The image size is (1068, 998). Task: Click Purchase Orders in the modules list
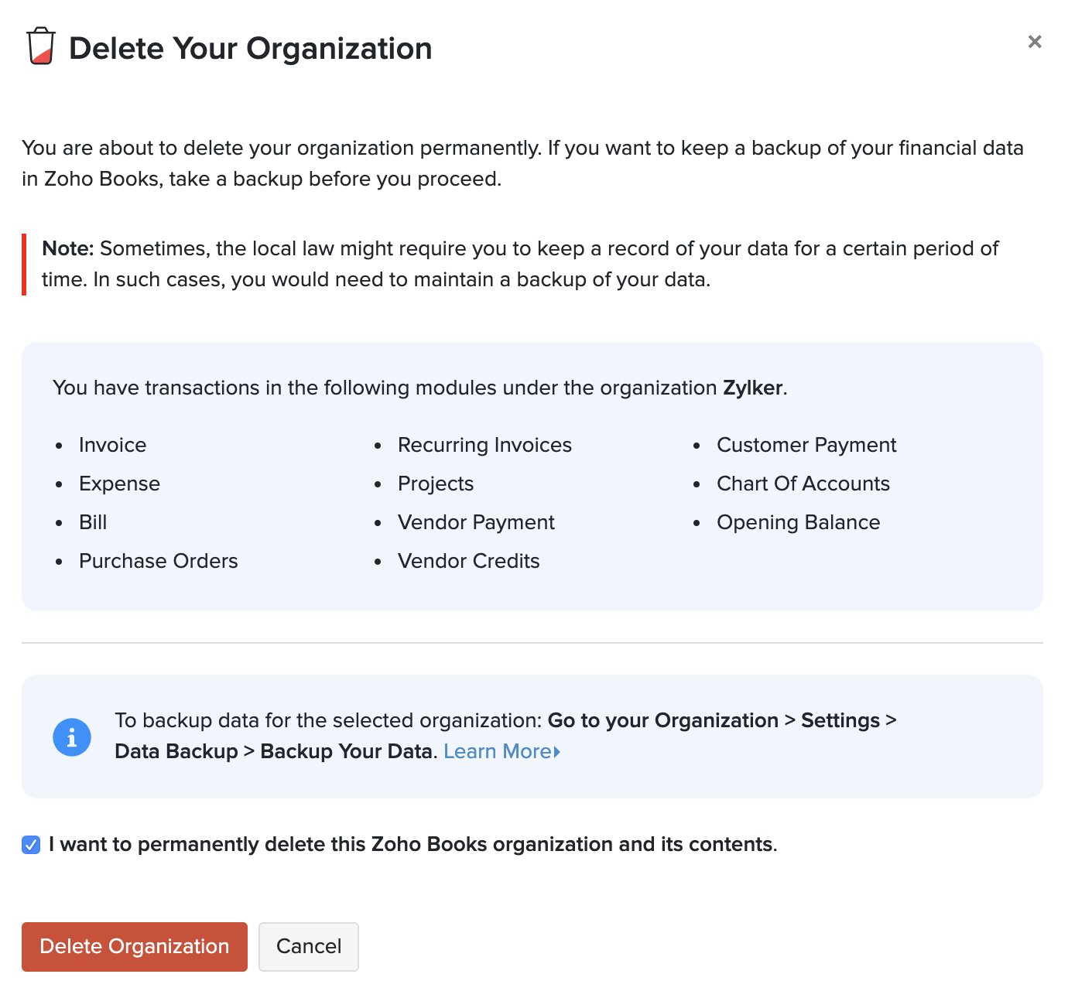(x=158, y=561)
